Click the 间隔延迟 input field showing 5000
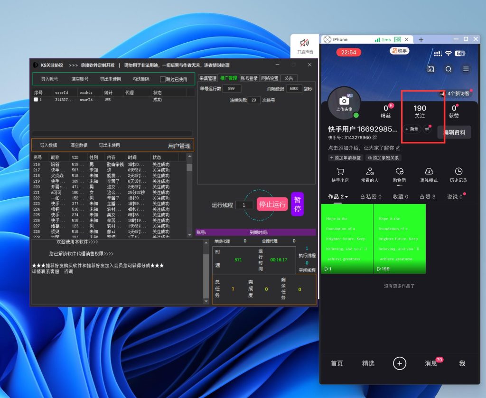486x398 pixels. coord(294,89)
